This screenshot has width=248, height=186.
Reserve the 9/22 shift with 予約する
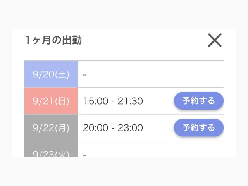[199, 127]
